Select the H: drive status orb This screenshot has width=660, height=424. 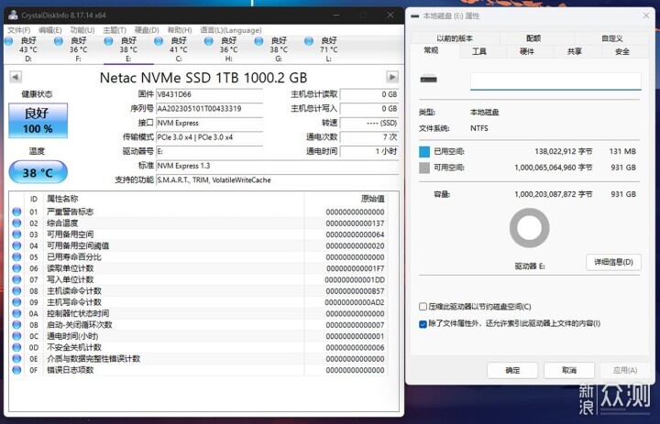(x=209, y=41)
